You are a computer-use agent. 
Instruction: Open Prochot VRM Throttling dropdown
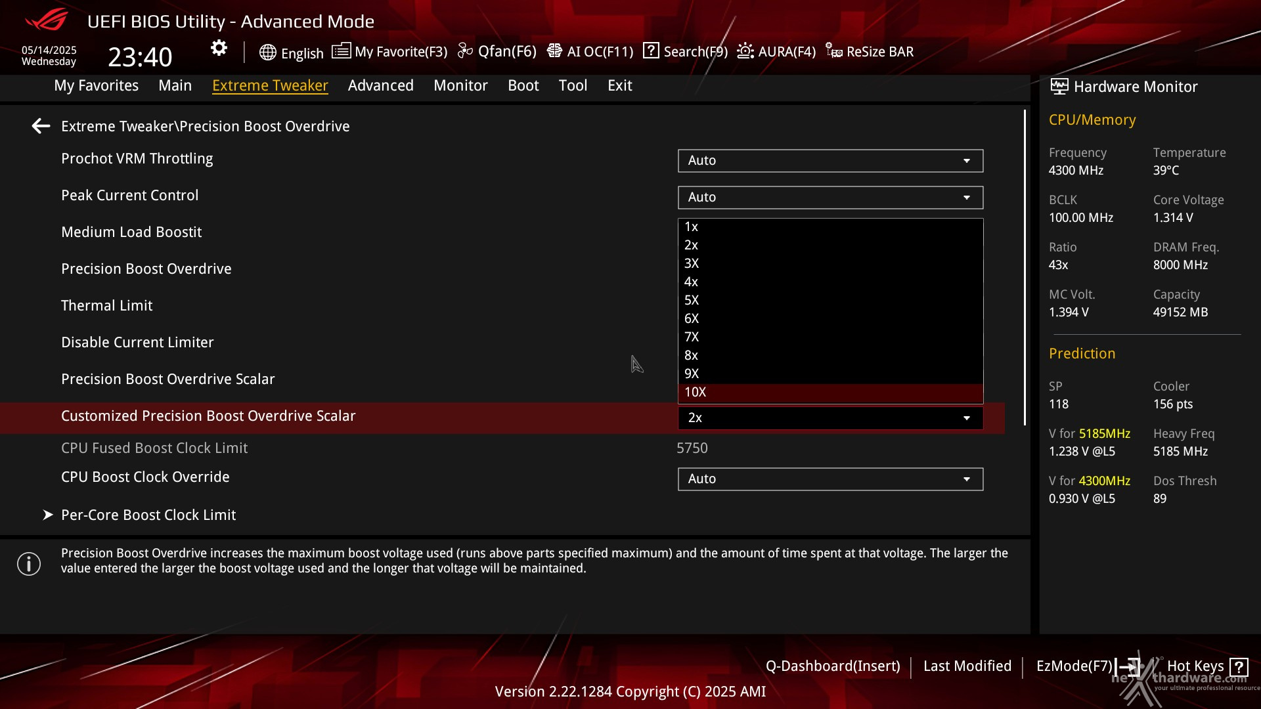point(830,161)
